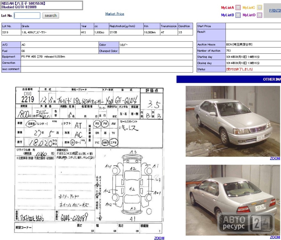Select the 1,800cc cell
Image resolution: width=281 pixels, height=240 pixels.
pos(101,32)
